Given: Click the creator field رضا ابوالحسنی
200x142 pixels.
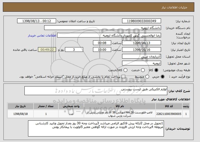Looking at the screenshot, I should 109,35.
